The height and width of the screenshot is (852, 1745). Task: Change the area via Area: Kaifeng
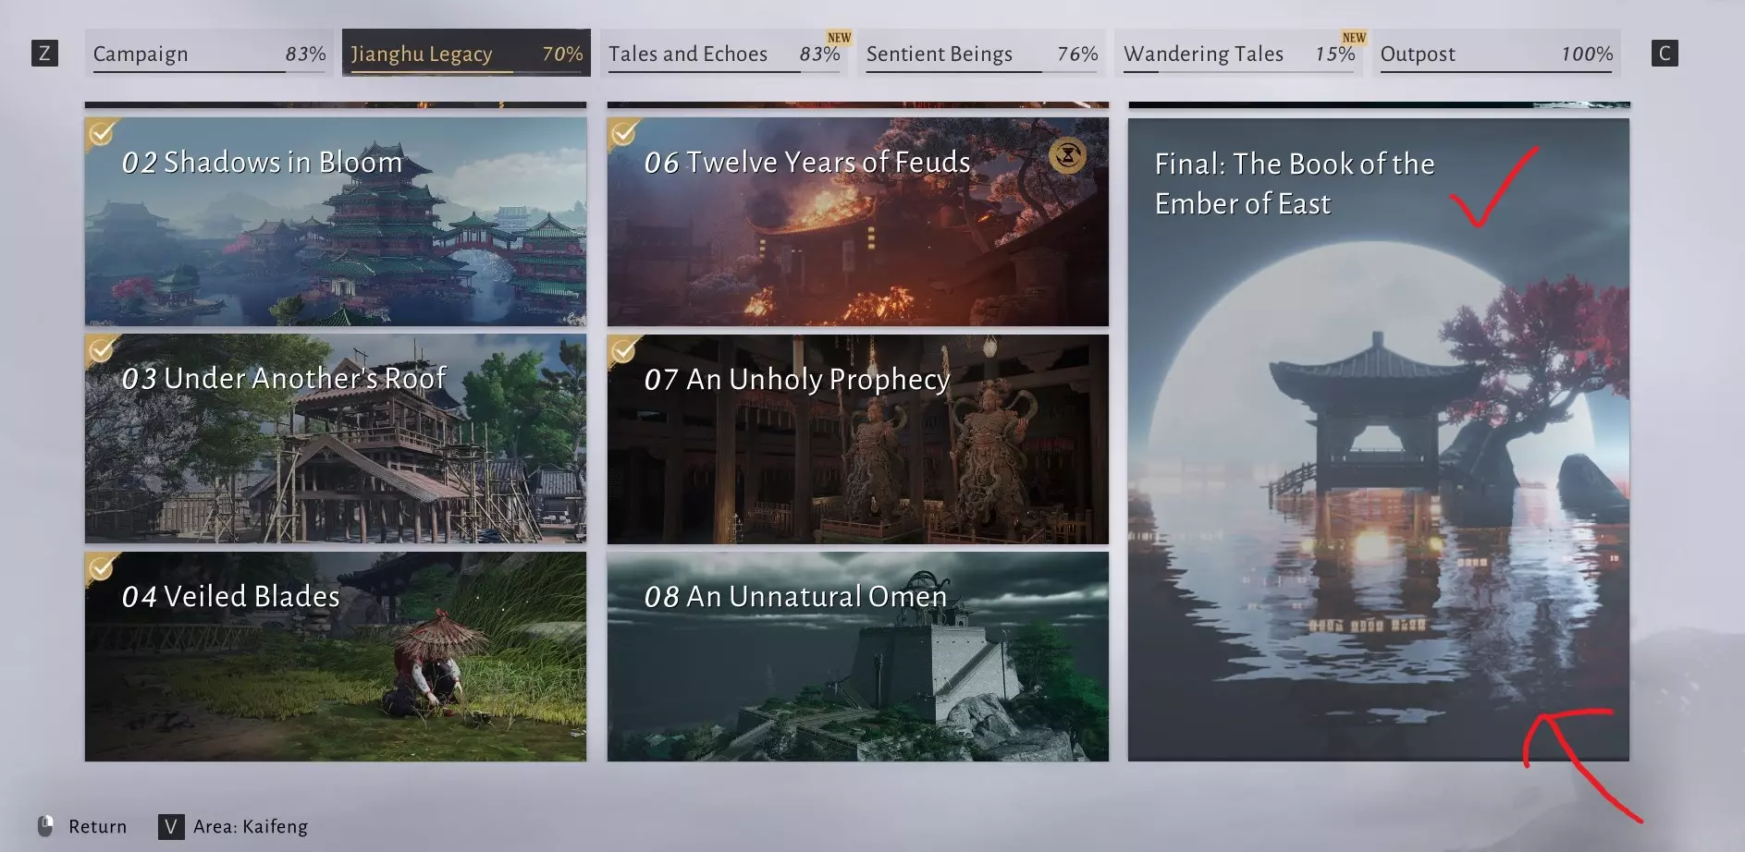pyautogui.click(x=251, y=826)
